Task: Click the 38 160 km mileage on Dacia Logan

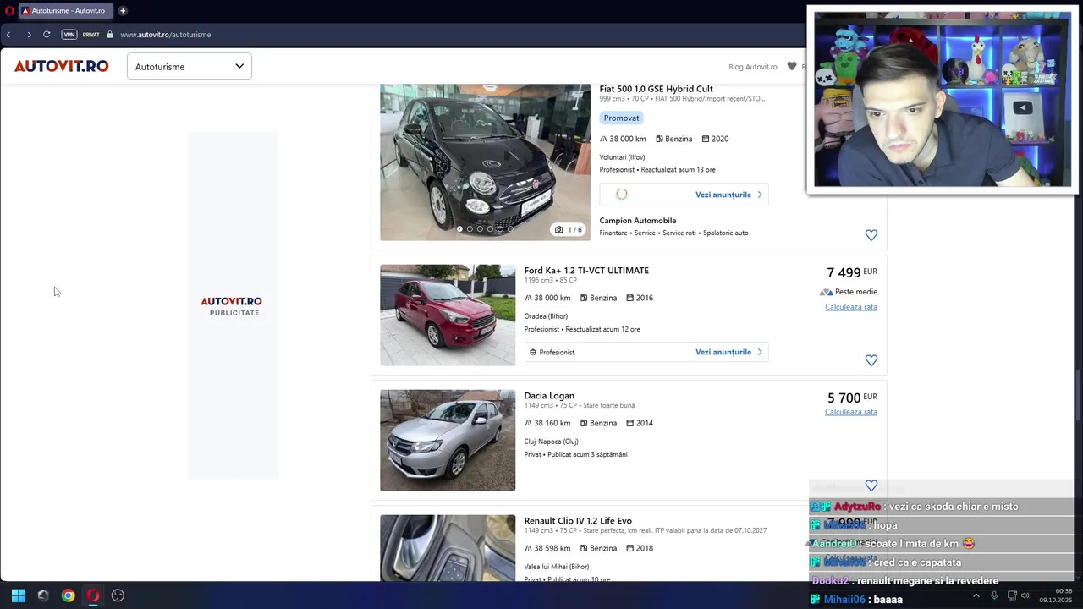Action: point(547,423)
